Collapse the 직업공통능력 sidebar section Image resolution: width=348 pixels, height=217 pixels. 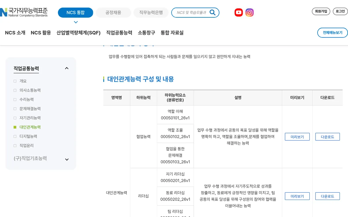pos(67,68)
